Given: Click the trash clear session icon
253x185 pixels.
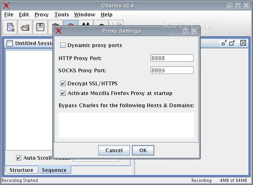Looking at the screenshot, I should click(x=55, y=24).
